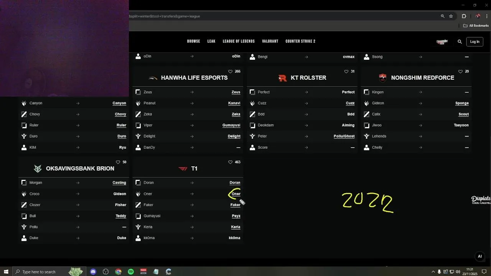The width and height of the screenshot is (491, 276).
Task: Open OBS Studio from the taskbar
Action: (x=105, y=272)
